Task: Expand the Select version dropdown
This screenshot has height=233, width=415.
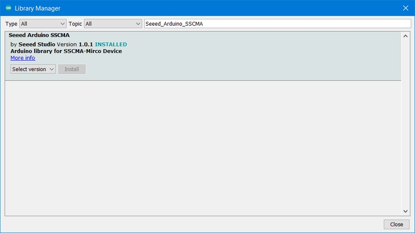Action: 33,69
